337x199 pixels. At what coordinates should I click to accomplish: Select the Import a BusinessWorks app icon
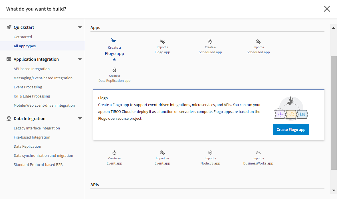[258, 153]
